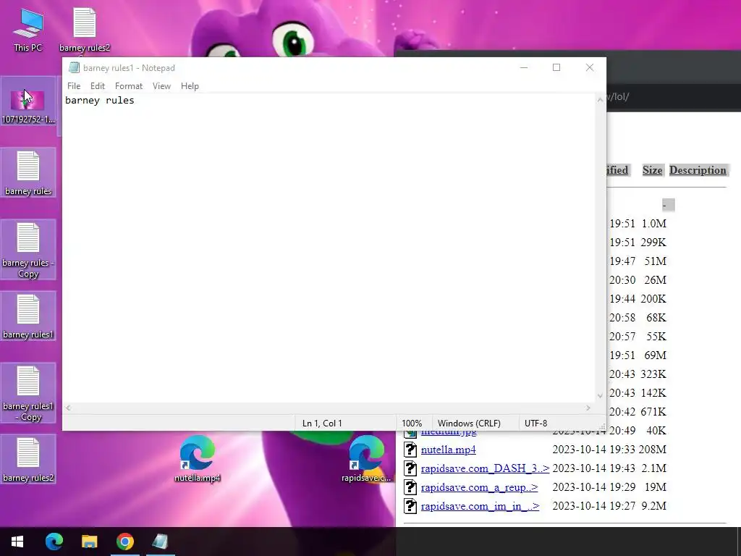Select the barney rules2 icon at bottom of left column

click(x=28, y=460)
